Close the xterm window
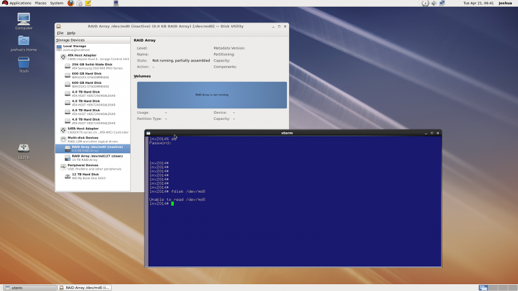Image resolution: width=518 pixels, height=291 pixels. click(x=438, y=133)
